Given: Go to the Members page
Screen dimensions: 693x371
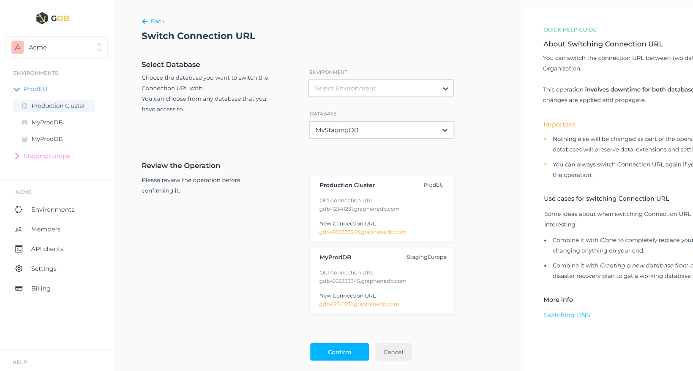Looking at the screenshot, I should pyautogui.click(x=46, y=229).
